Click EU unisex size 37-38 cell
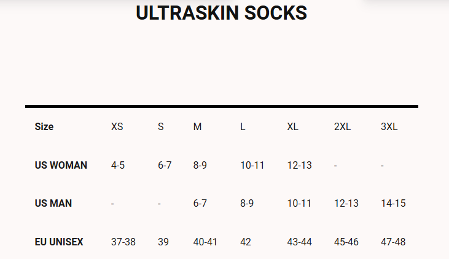The height and width of the screenshot is (265, 449). [123, 242]
